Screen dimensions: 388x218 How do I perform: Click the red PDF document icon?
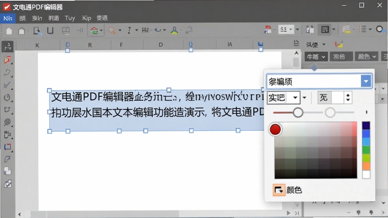[x=268, y=30]
